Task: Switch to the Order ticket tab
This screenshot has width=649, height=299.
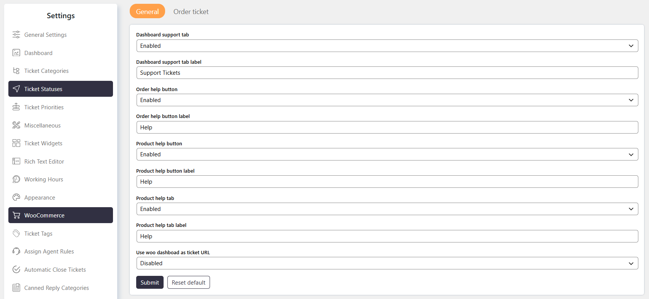Action: [191, 11]
